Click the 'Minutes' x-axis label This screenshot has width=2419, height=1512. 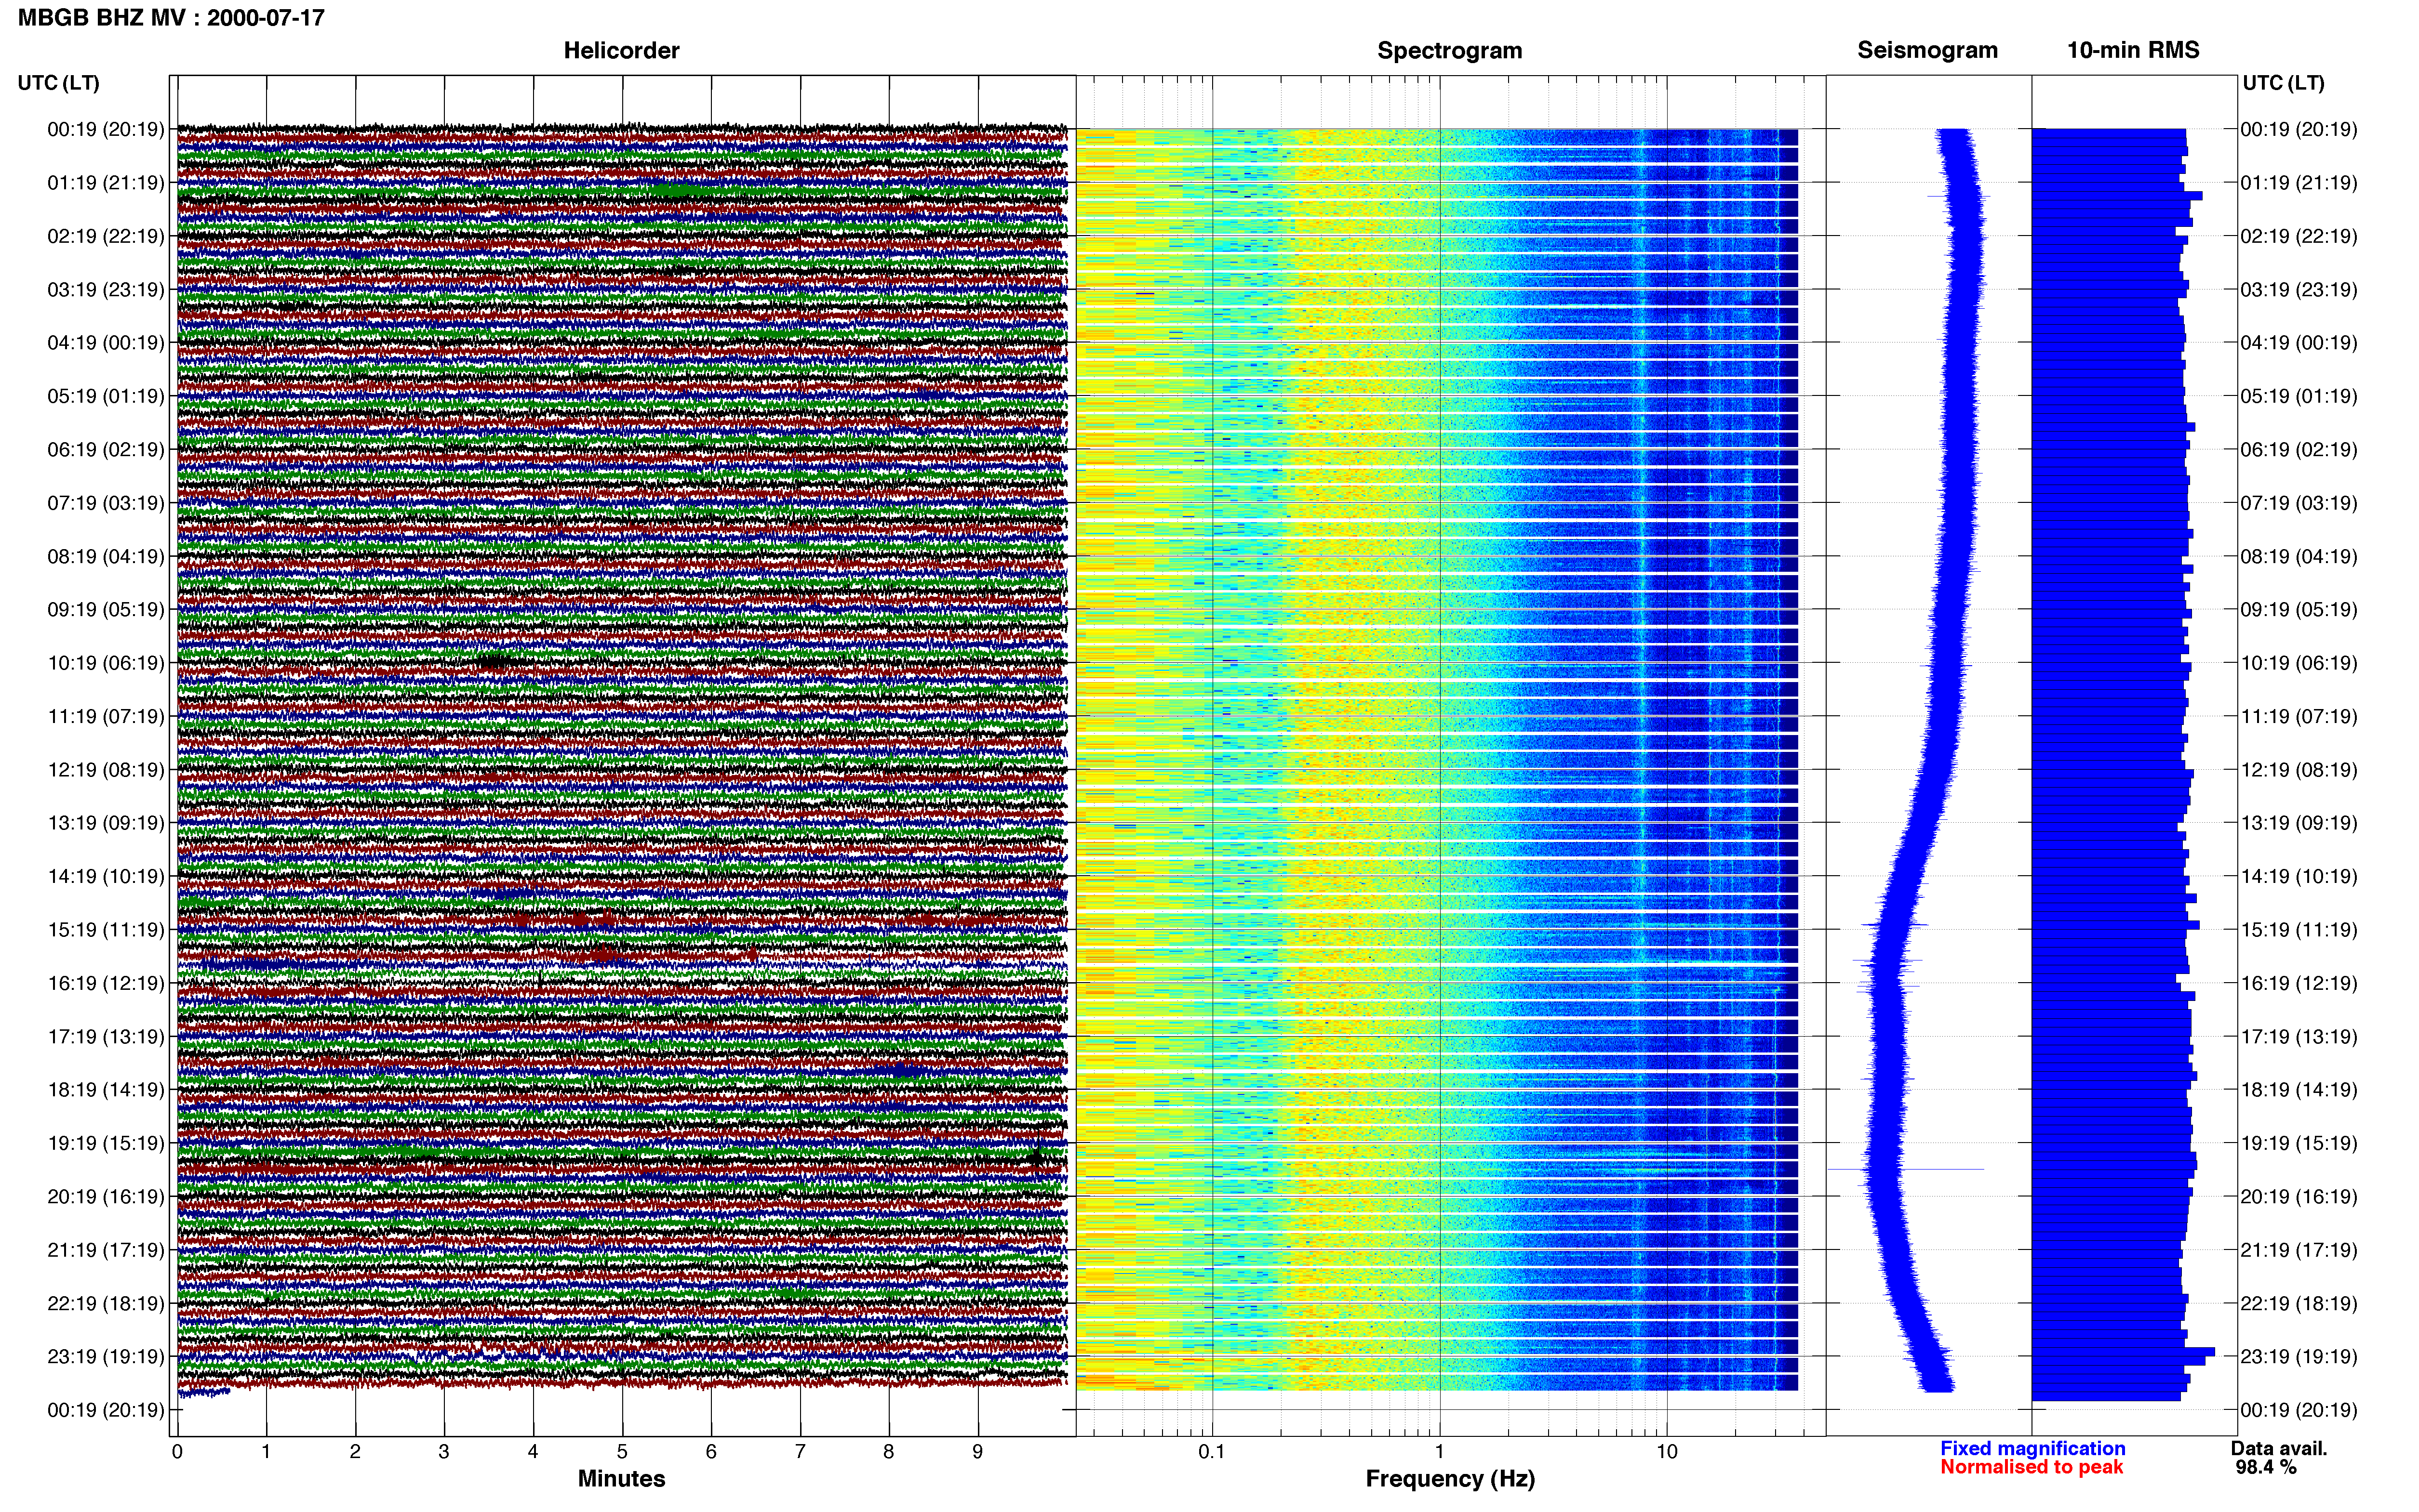click(x=621, y=1478)
